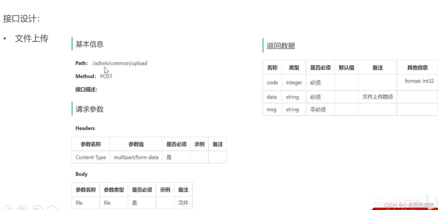Click 示例 header in Headers table

click(200, 144)
